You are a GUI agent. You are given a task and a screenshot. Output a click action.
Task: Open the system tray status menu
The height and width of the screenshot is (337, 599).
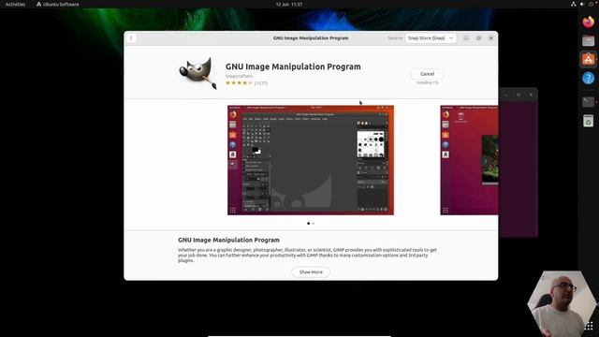click(584, 4)
